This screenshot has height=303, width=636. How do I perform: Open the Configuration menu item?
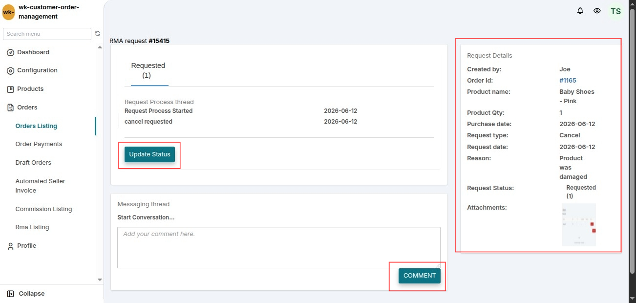coord(37,70)
